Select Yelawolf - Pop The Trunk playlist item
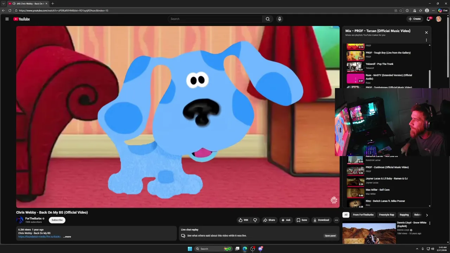Viewport: 450px width, 253px height. [x=385, y=67]
